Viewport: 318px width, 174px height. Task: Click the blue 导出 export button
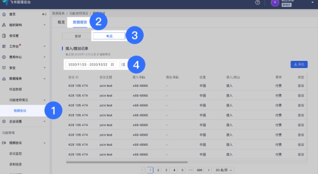(x=299, y=65)
